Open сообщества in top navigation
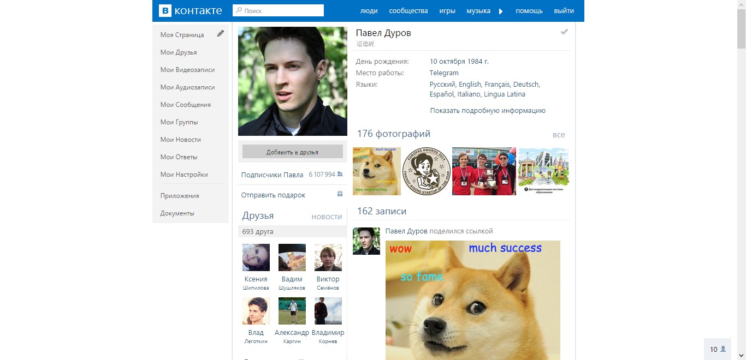This screenshot has width=746, height=360. click(408, 10)
